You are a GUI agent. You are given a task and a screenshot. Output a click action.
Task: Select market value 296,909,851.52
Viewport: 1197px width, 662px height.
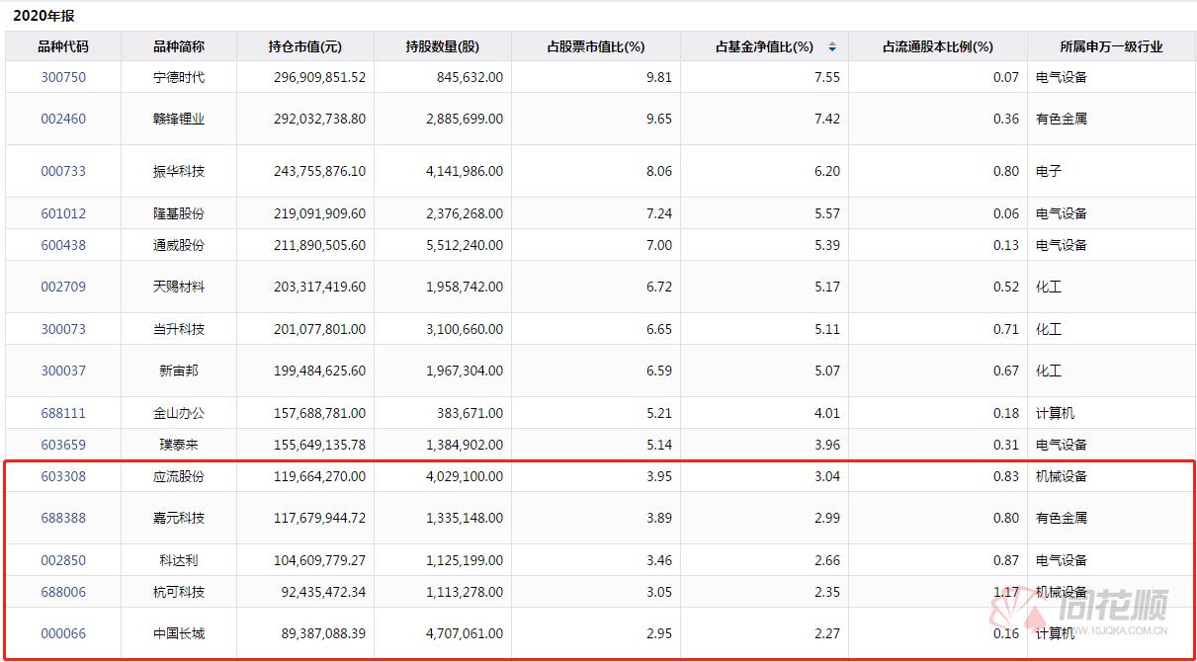tap(319, 77)
